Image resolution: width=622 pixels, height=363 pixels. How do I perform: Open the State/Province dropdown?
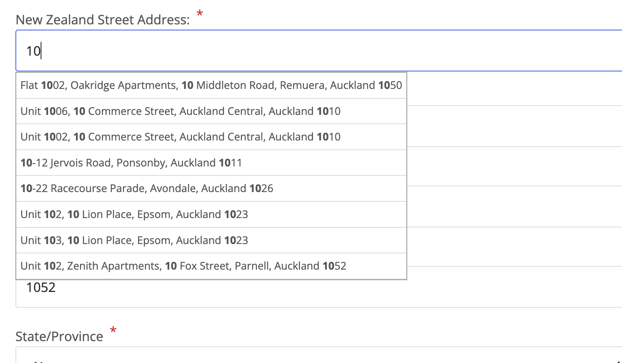click(319, 355)
